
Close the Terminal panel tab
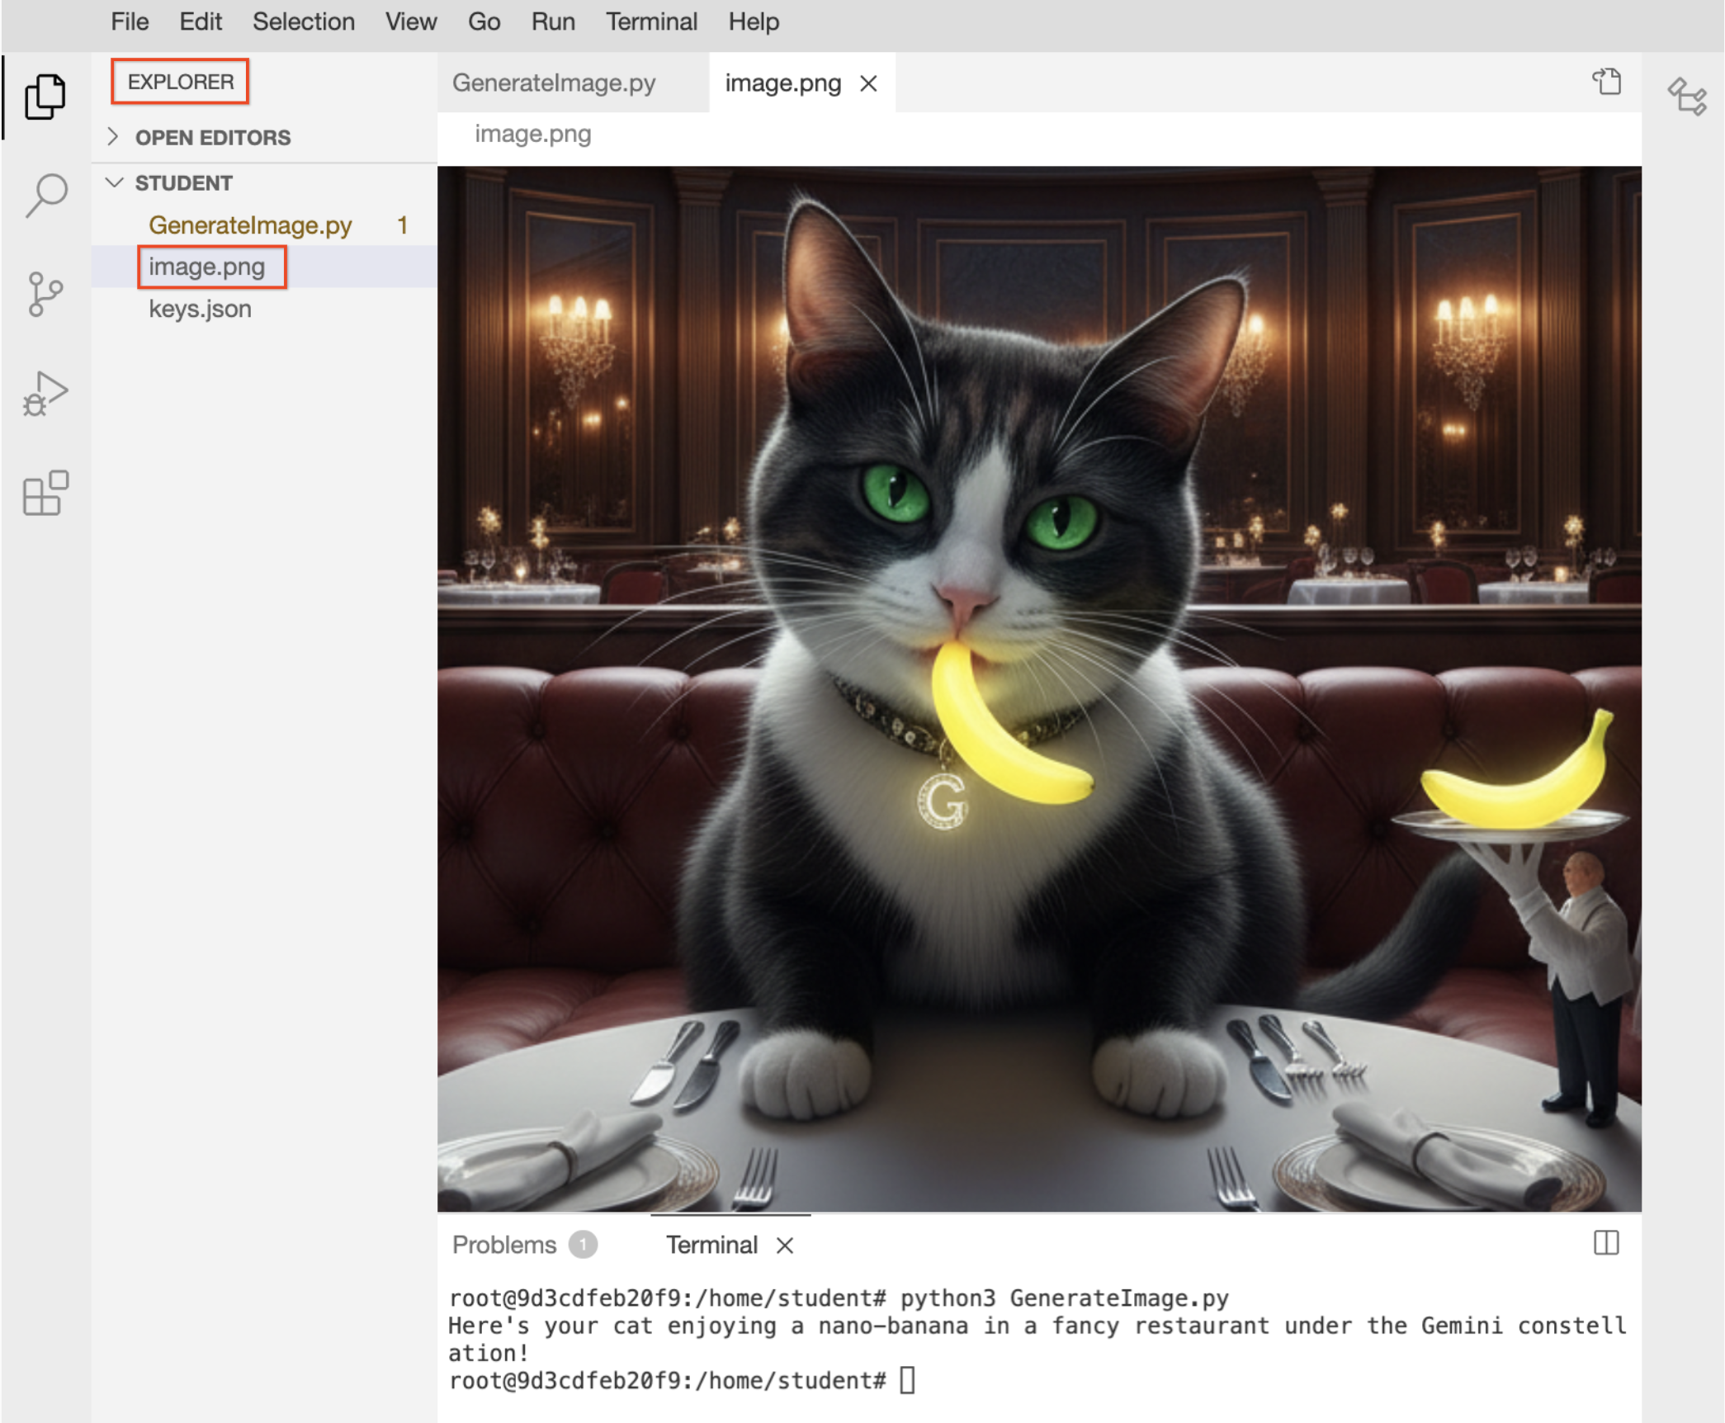click(785, 1245)
